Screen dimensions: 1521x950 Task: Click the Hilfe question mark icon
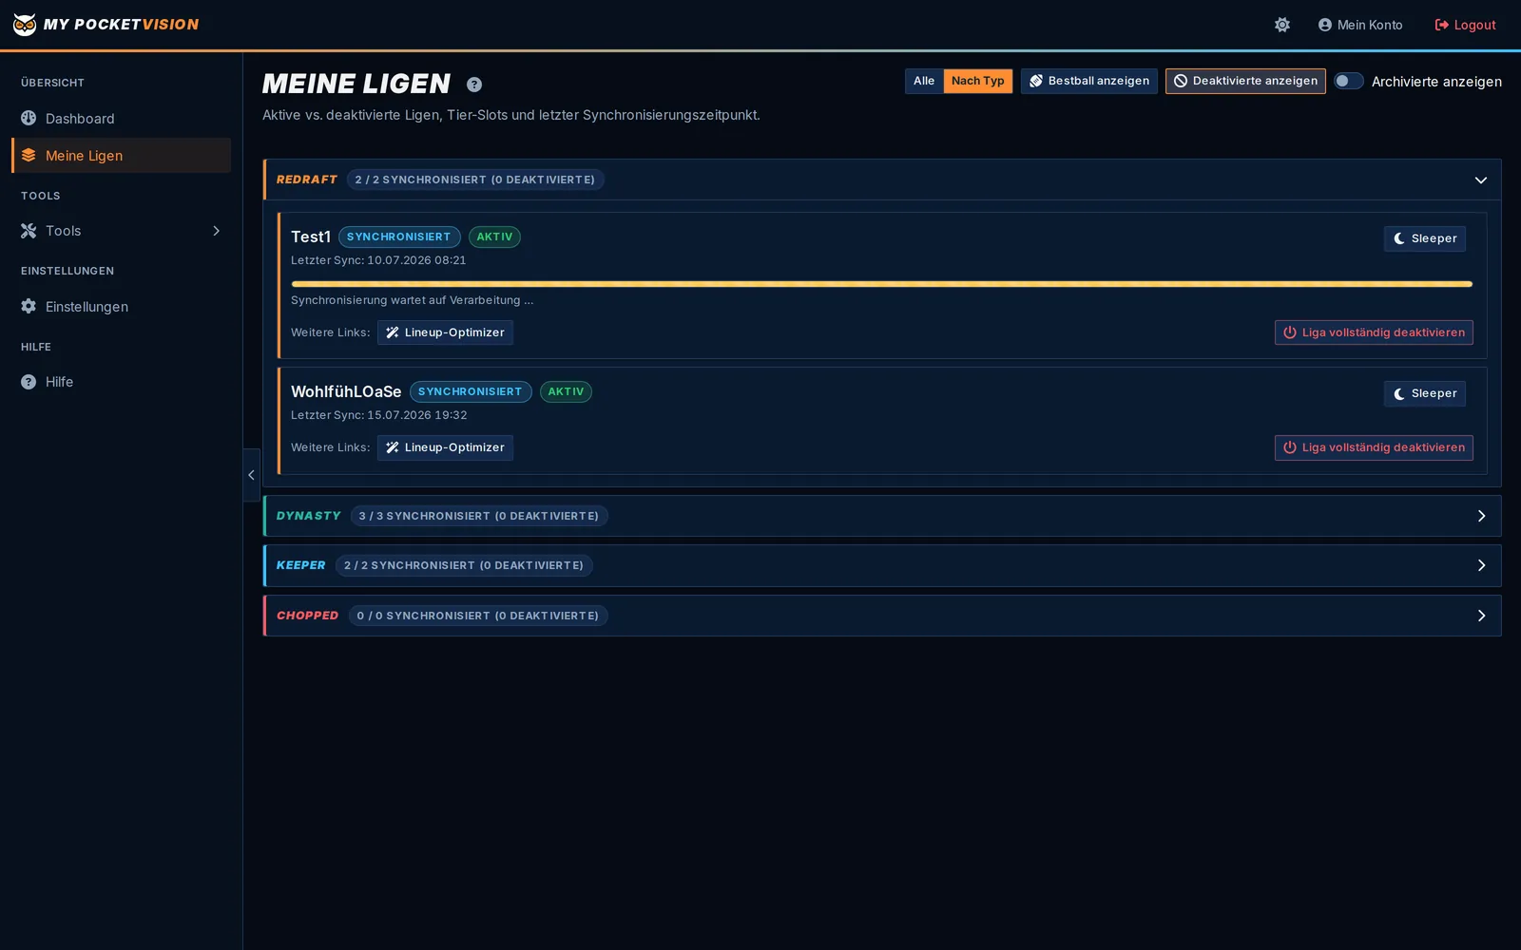[x=29, y=382]
